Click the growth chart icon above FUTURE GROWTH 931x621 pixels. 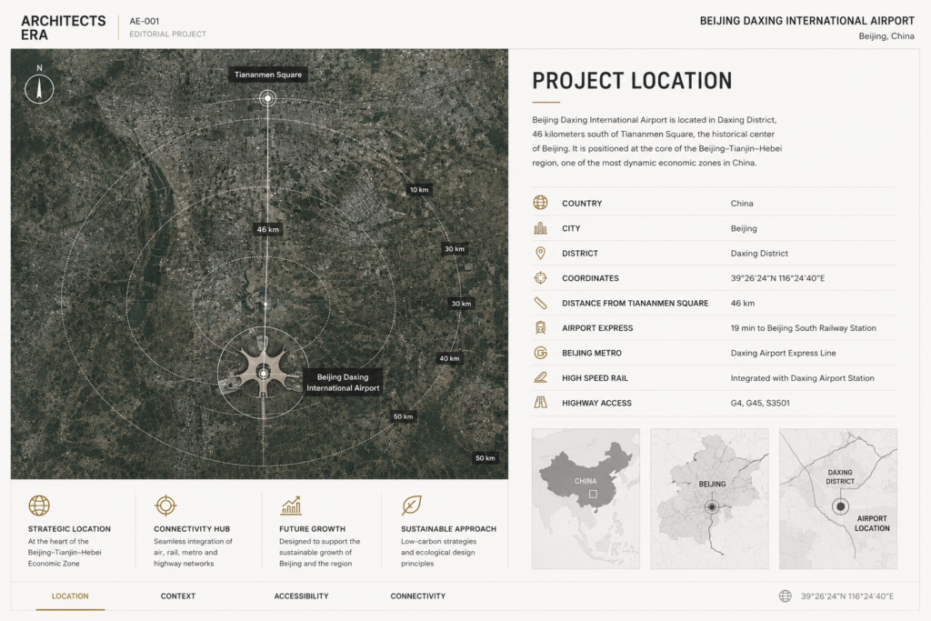click(291, 506)
